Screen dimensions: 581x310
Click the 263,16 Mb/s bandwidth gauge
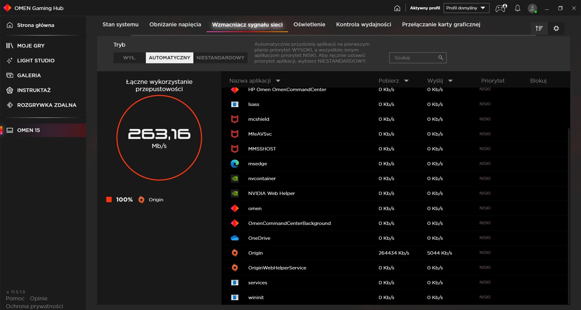coord(159,138)
